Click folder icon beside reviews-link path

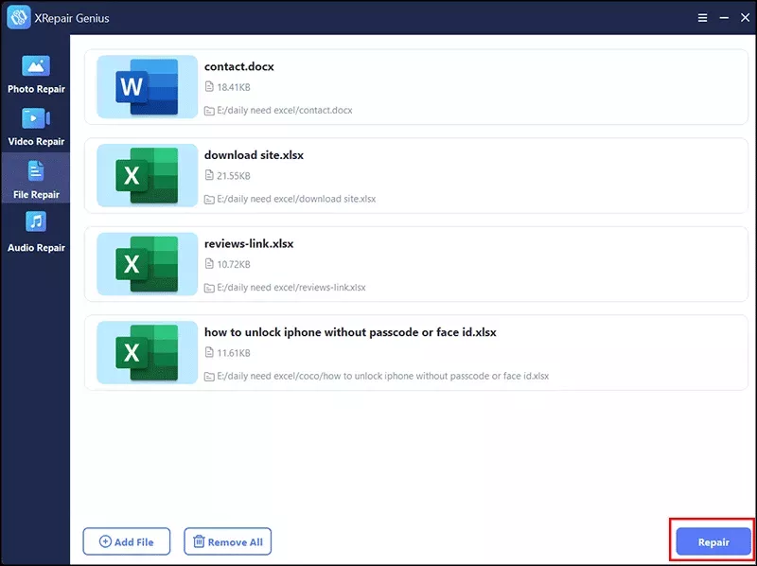pos(209,289)
